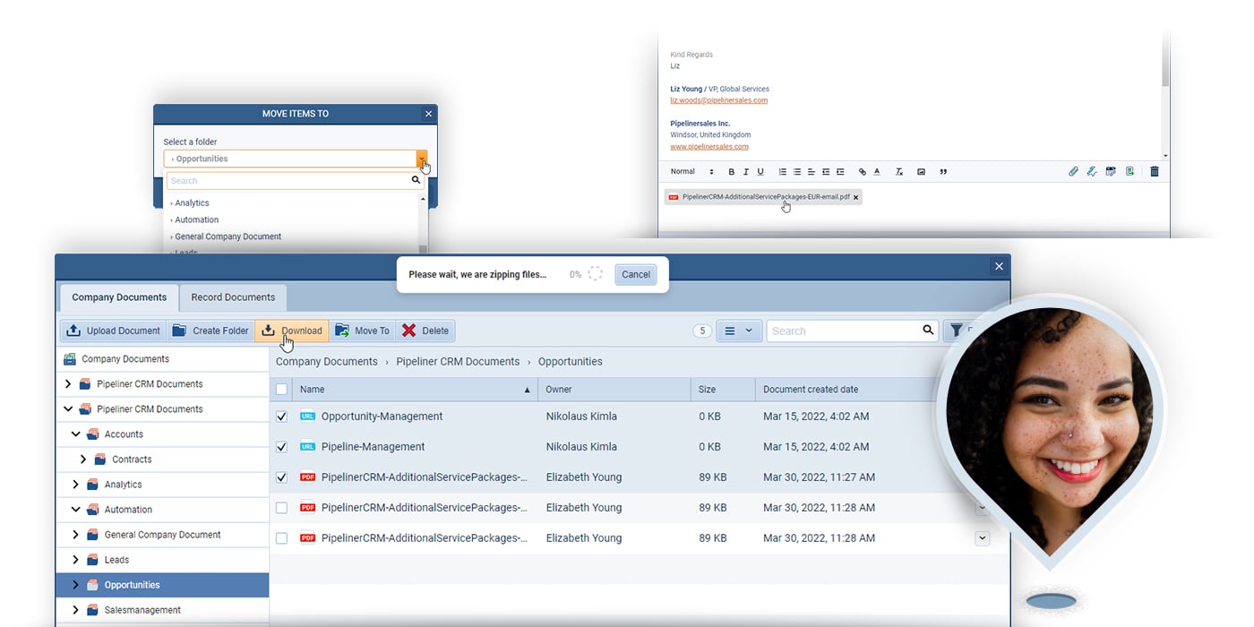Open the Company Documents tab
1254x627 pixels.
(x=118, y=297)
